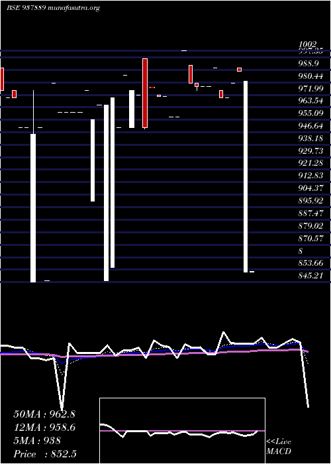
Task: Click the 955.09 price axis label
Action: tap(310, 113)
